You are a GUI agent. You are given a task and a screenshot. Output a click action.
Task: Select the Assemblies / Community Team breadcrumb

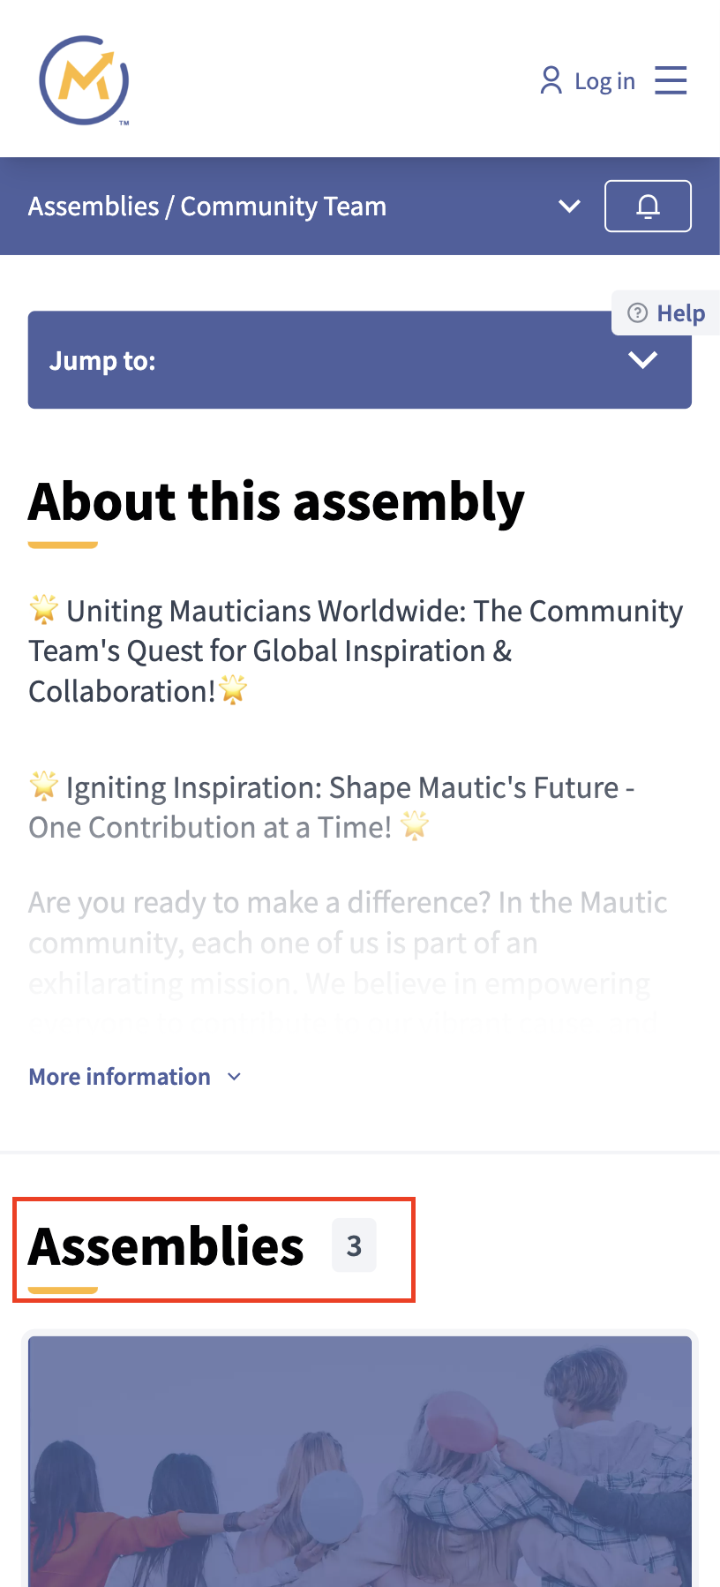[207, 207]
